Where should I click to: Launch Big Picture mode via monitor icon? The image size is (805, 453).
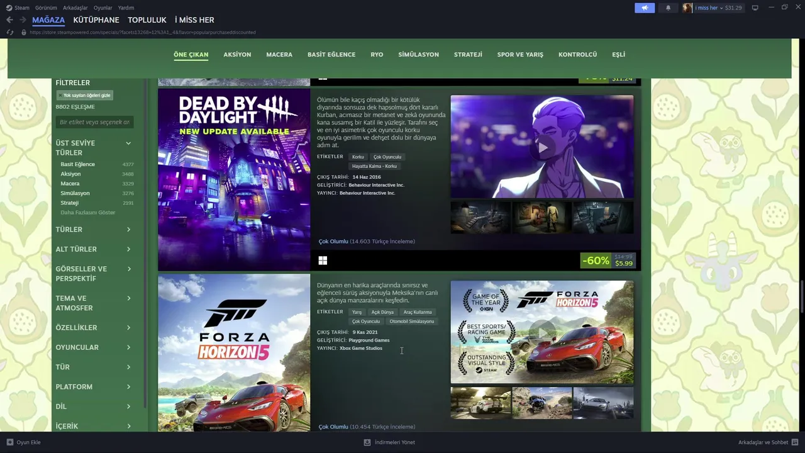[755, 8]
